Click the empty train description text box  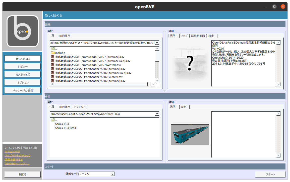(x=244, y=134)
